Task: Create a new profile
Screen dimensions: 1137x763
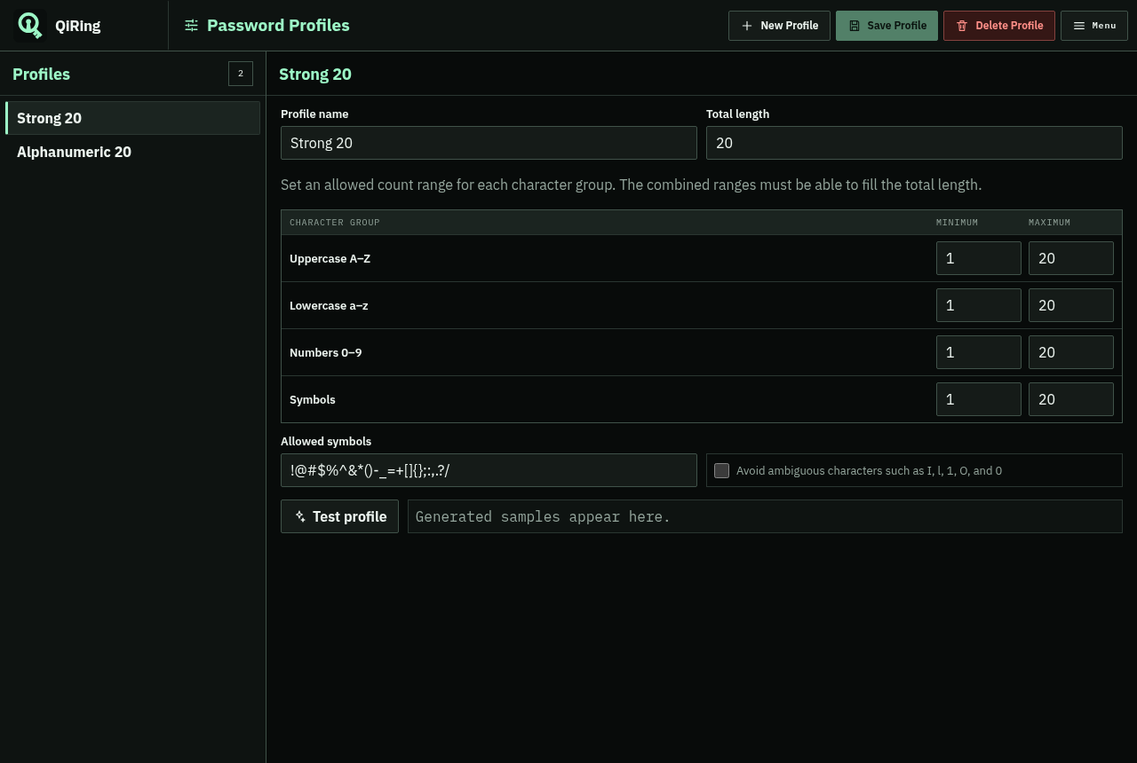Action: [779, 26]
